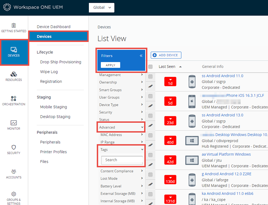268x205 pixels.
Task: Click the Add Device button
Action: click(166, 55)
